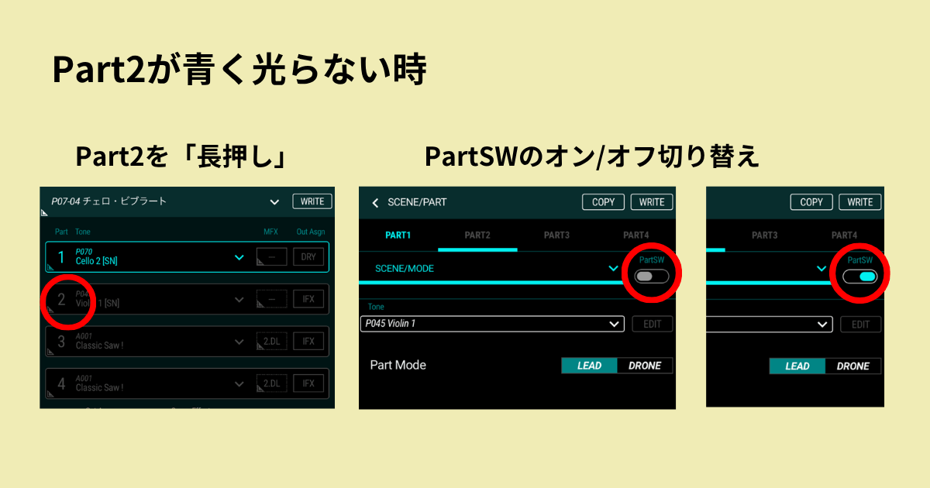This screenshot has height=488, width=930.
Task: Toggle Part 1 number in the part list
Action: point(61,258)
